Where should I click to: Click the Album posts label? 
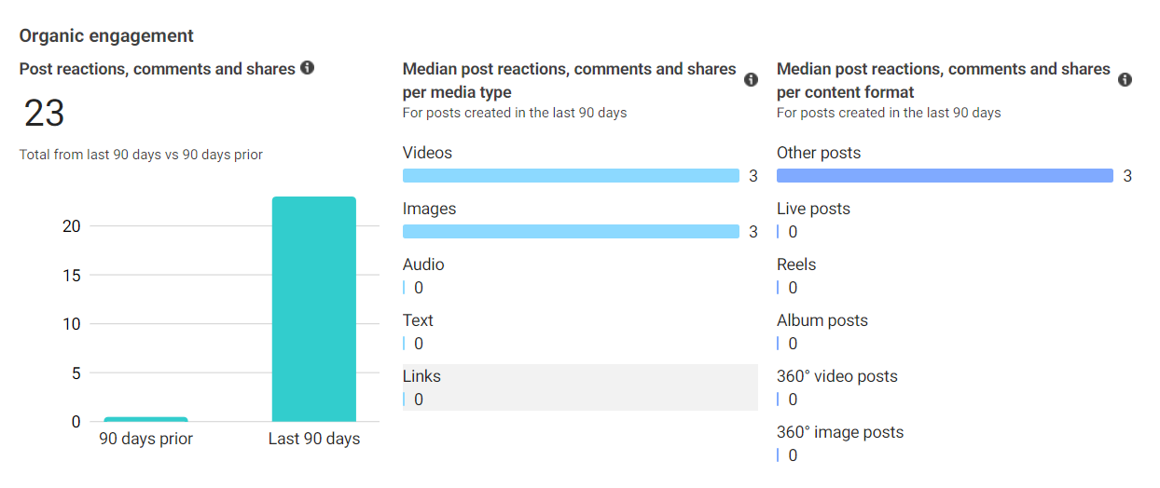pos(822,320)
